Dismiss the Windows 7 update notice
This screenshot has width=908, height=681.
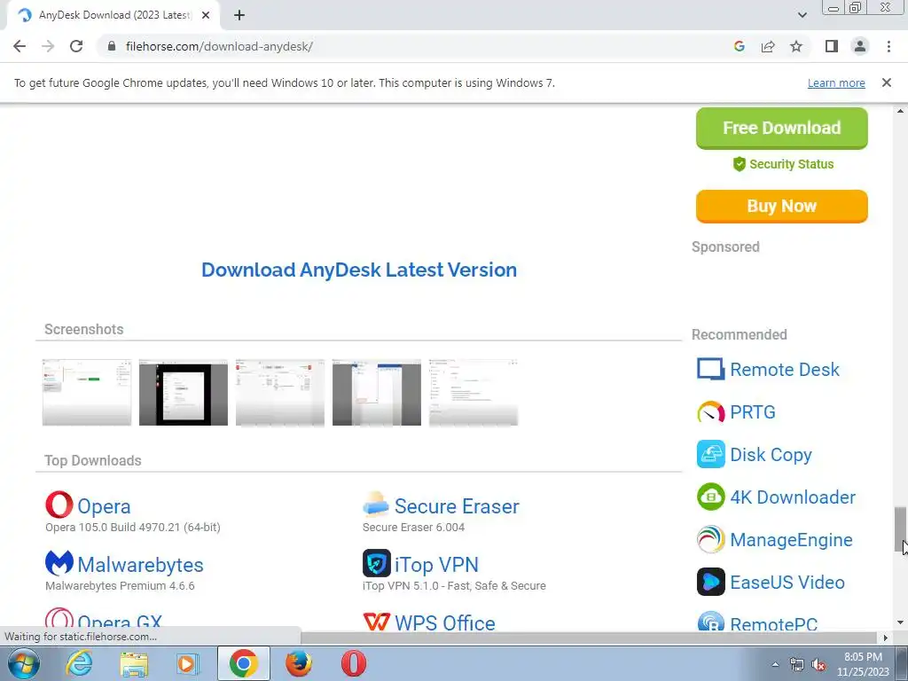pyautogui.click(x=887, y=82)
